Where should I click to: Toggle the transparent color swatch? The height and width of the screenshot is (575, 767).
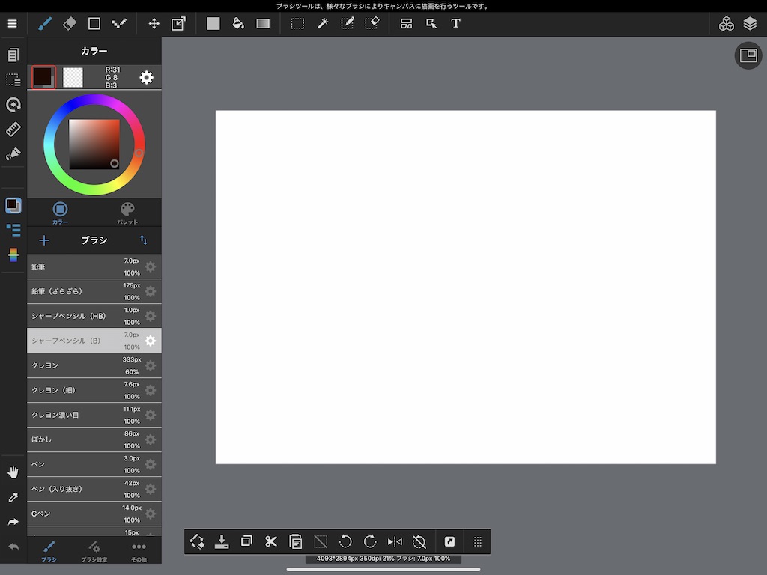click(73, 77)
